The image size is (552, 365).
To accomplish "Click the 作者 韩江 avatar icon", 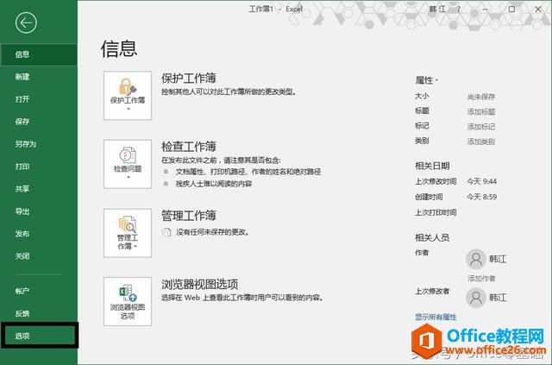I will [474, 259].
